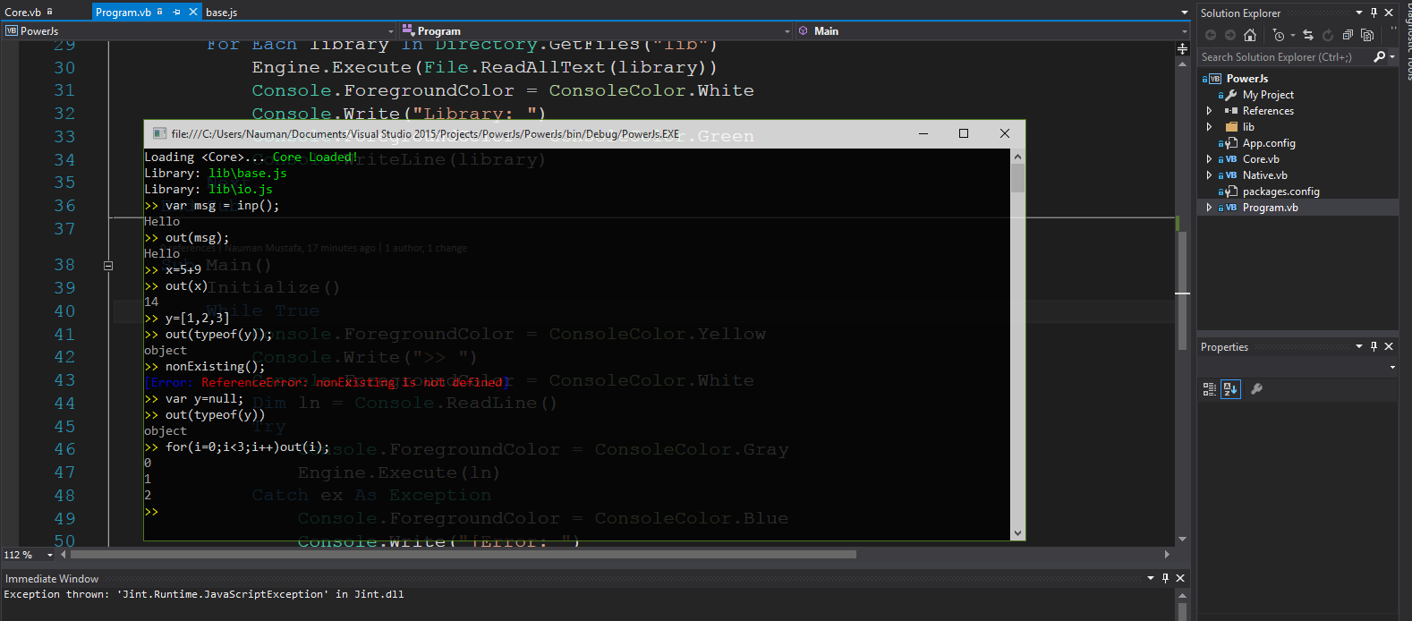Expand the Native.vb node
This screenshot has width=1412, height=621.
pyautogui.click(x=1209, y=175)
